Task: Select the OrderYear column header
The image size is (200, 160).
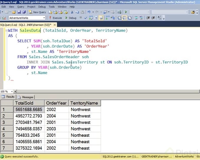Action: [x=57, y=103]
